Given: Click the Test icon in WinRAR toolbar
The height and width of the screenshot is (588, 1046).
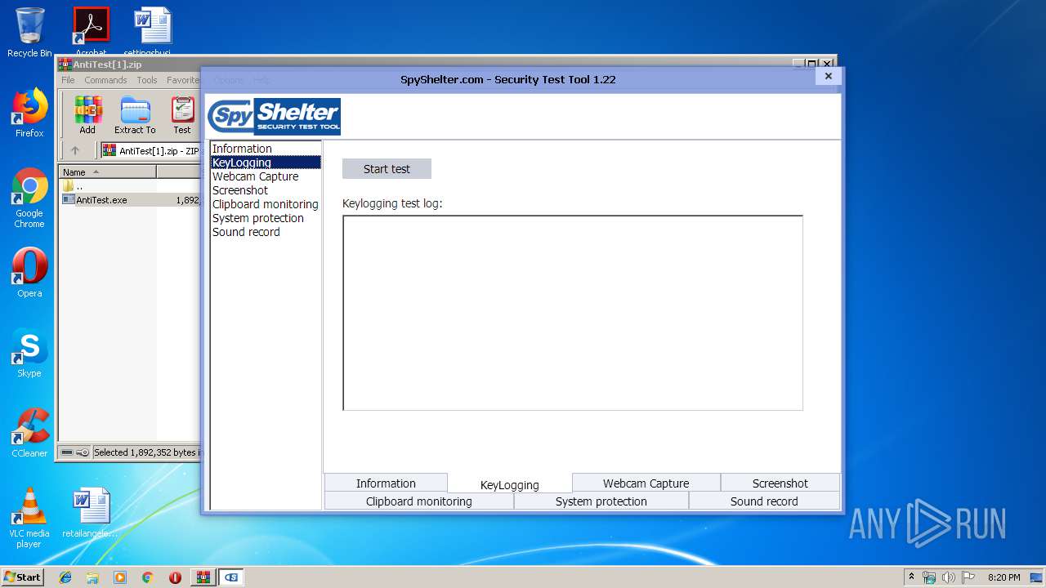Looking at the screenshot, I should tap(182, 115).
